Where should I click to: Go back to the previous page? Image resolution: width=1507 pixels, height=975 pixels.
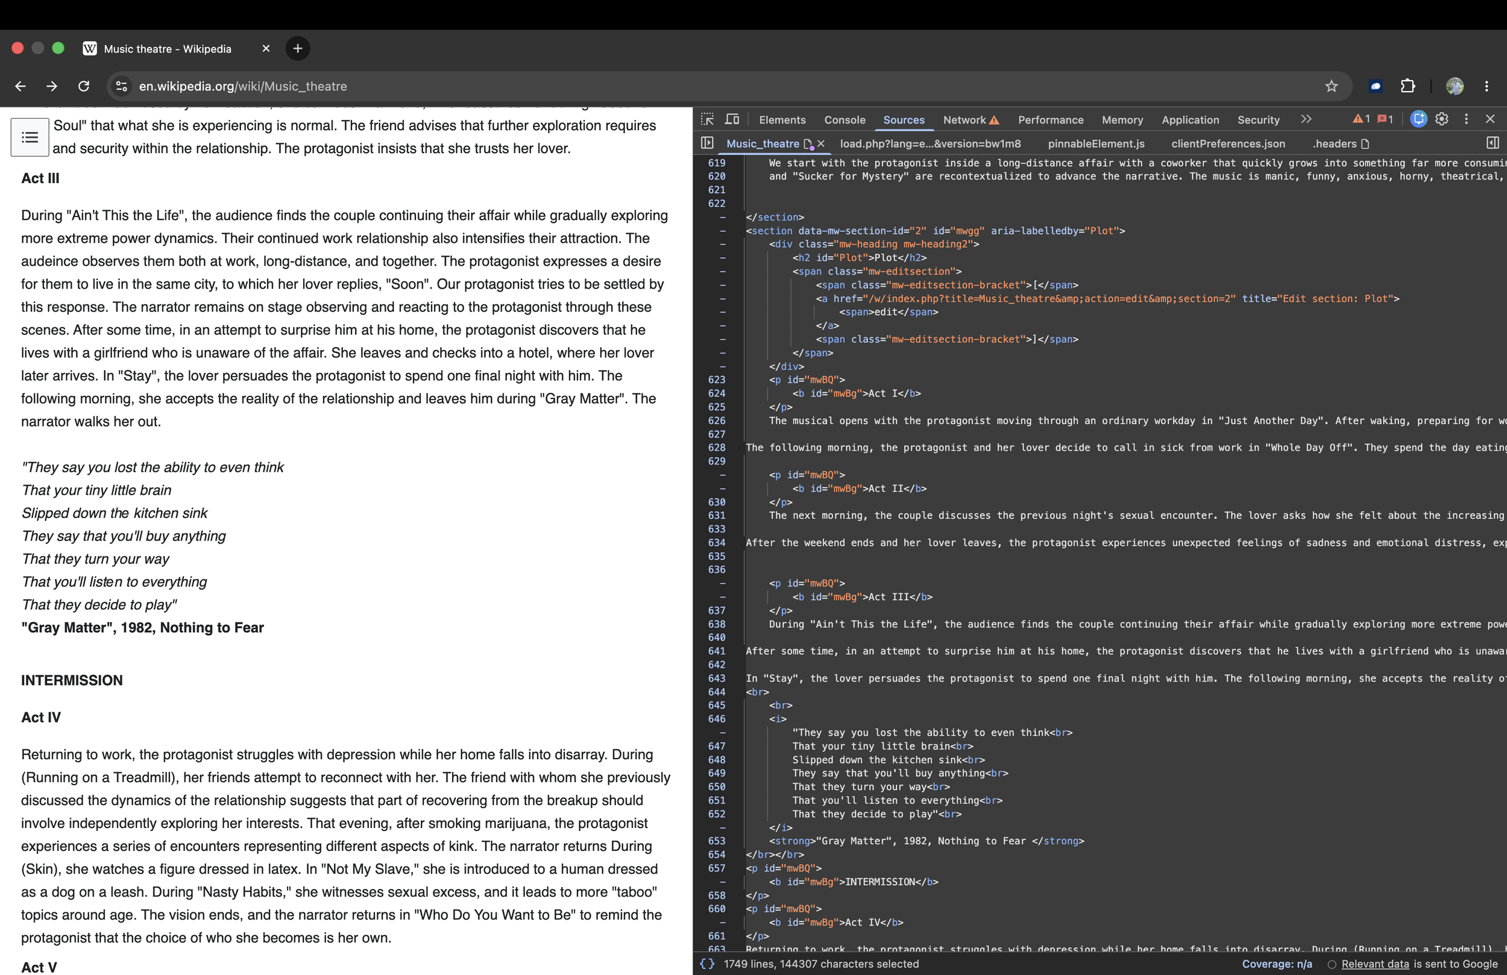click(x=20, y=86)
